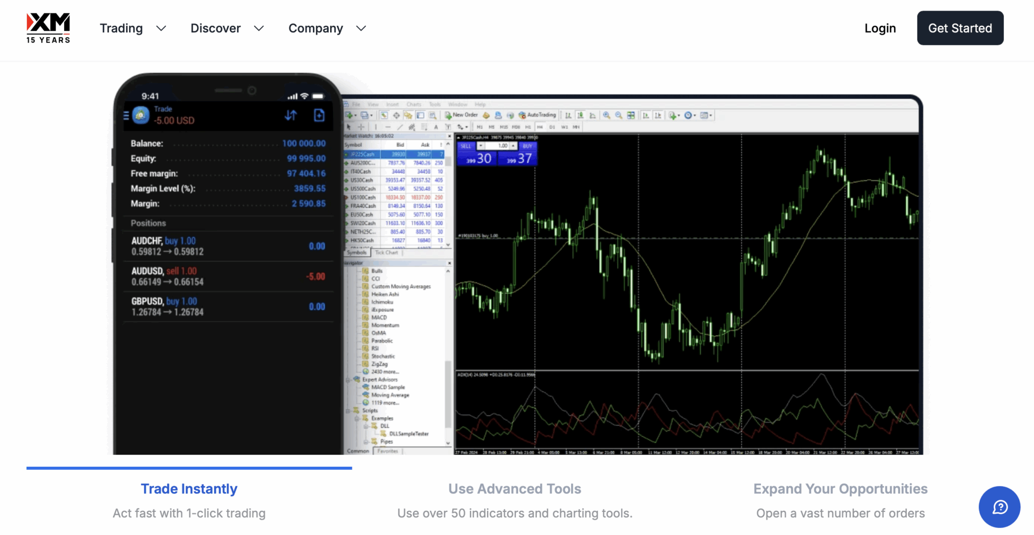Click the AutoTrading icon in the MT4 toolbar
The height and width of the screenshot is (535, 1034).
coord(522,115)
